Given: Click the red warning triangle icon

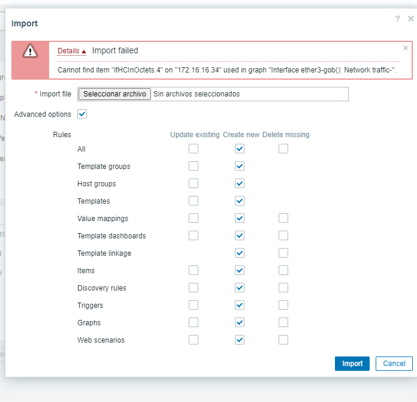Looking at the screenshot, I should click(x=30, y=52).
